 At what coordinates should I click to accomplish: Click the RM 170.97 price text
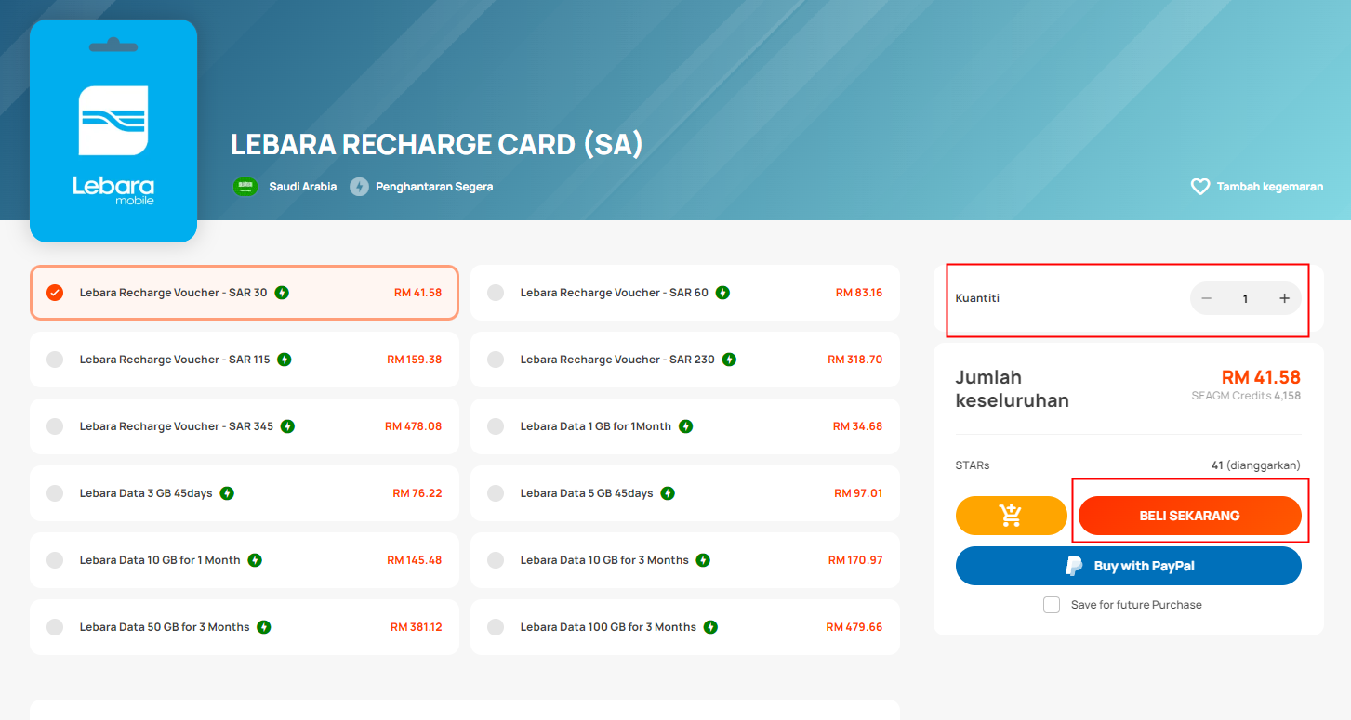[855, 560]
